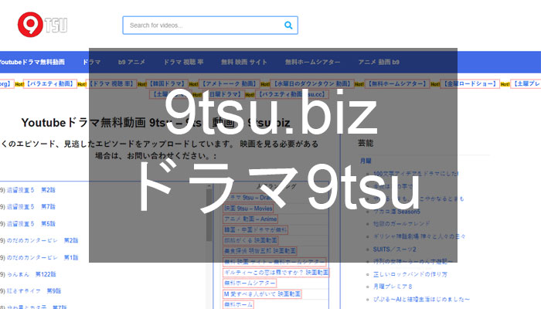Select アニメ 動画 b9 nav item

379,62
